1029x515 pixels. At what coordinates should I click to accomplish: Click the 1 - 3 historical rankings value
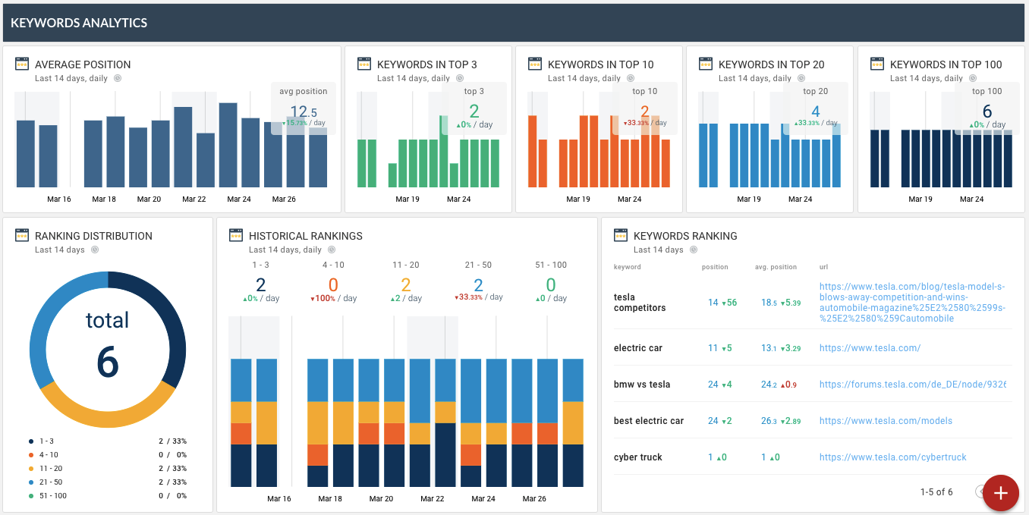click(260, 285)
